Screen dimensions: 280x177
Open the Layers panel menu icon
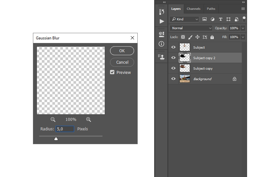(243, 9)
